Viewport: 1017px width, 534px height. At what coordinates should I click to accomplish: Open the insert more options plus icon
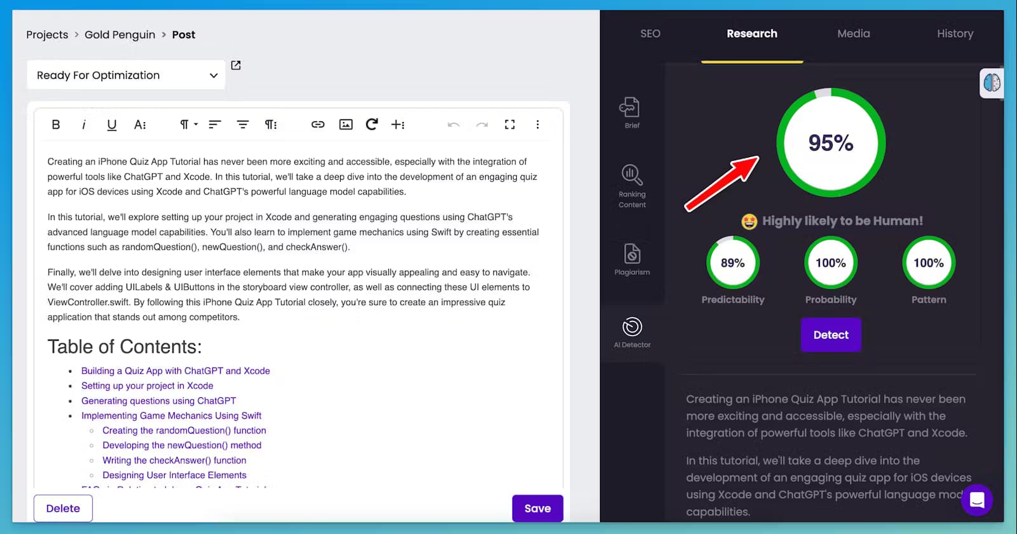tap(398, 125)
